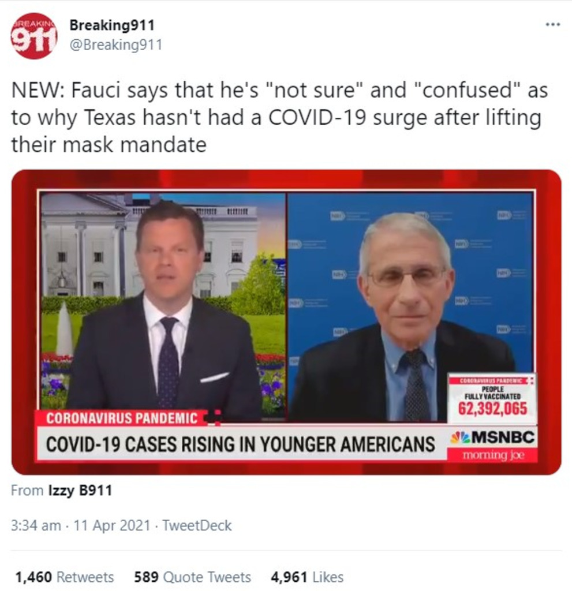Viewport: 572px width, 591px height.
Task: Click the COVID-19 CASES RISING headline chyron
Action: pos(240,444)
